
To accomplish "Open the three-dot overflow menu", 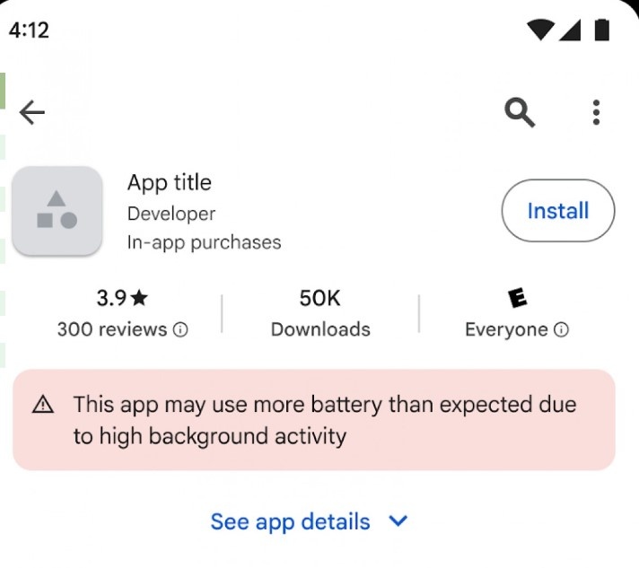I will pos(596,112).
